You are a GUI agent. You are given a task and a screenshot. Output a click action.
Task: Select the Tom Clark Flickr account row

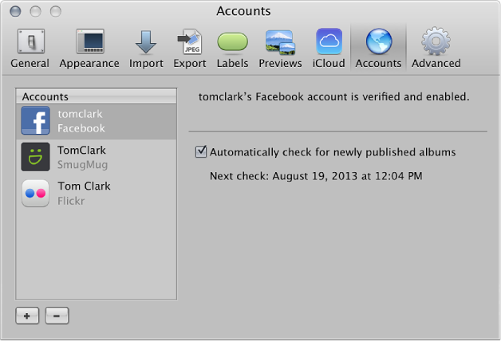click(x=97, y=194)
